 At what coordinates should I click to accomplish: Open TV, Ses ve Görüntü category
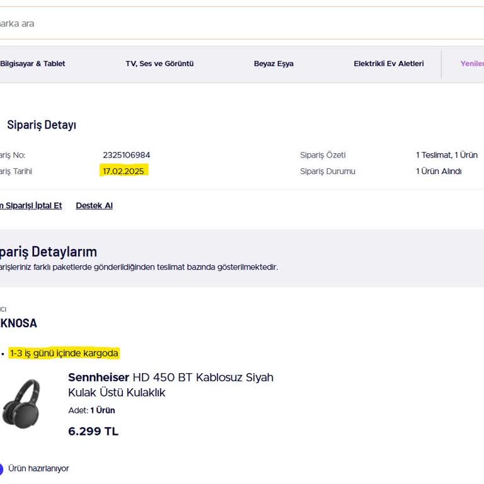[x=159, y=64]
